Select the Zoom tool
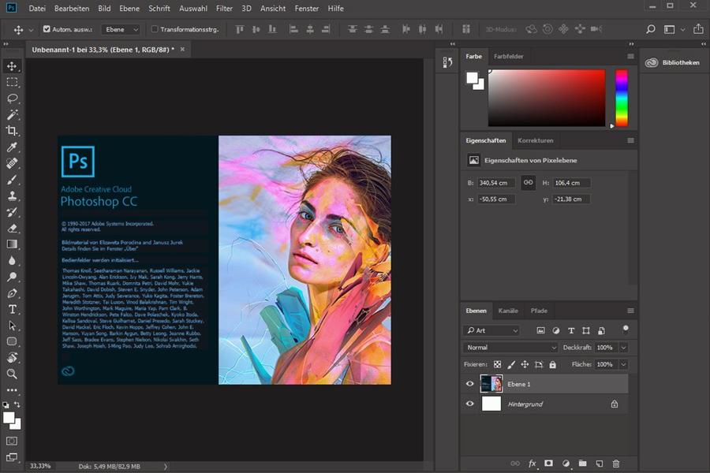The height and width of the screenshot is (473, 710). pyautogui.click(x=12, y=374)
